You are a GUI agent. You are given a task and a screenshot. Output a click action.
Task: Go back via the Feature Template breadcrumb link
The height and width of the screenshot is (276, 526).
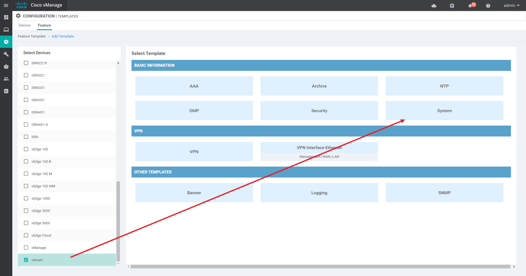pyautogui.click(x=31, y=36)
